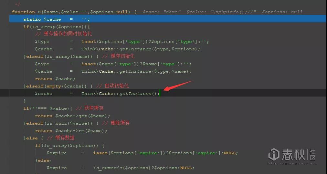Screen dimensions: 327x174
Task: Click the $name: "name" inline debug hint
Action: (162, 12)
